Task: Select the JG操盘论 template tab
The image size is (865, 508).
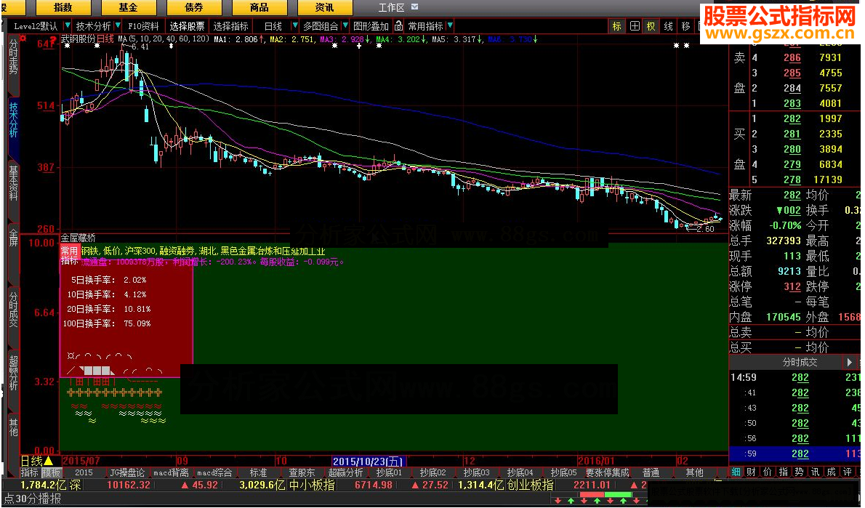Action: [x=127, y=472]
